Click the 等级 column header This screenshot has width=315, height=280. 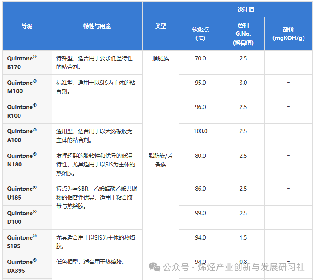tap(27, 26)
